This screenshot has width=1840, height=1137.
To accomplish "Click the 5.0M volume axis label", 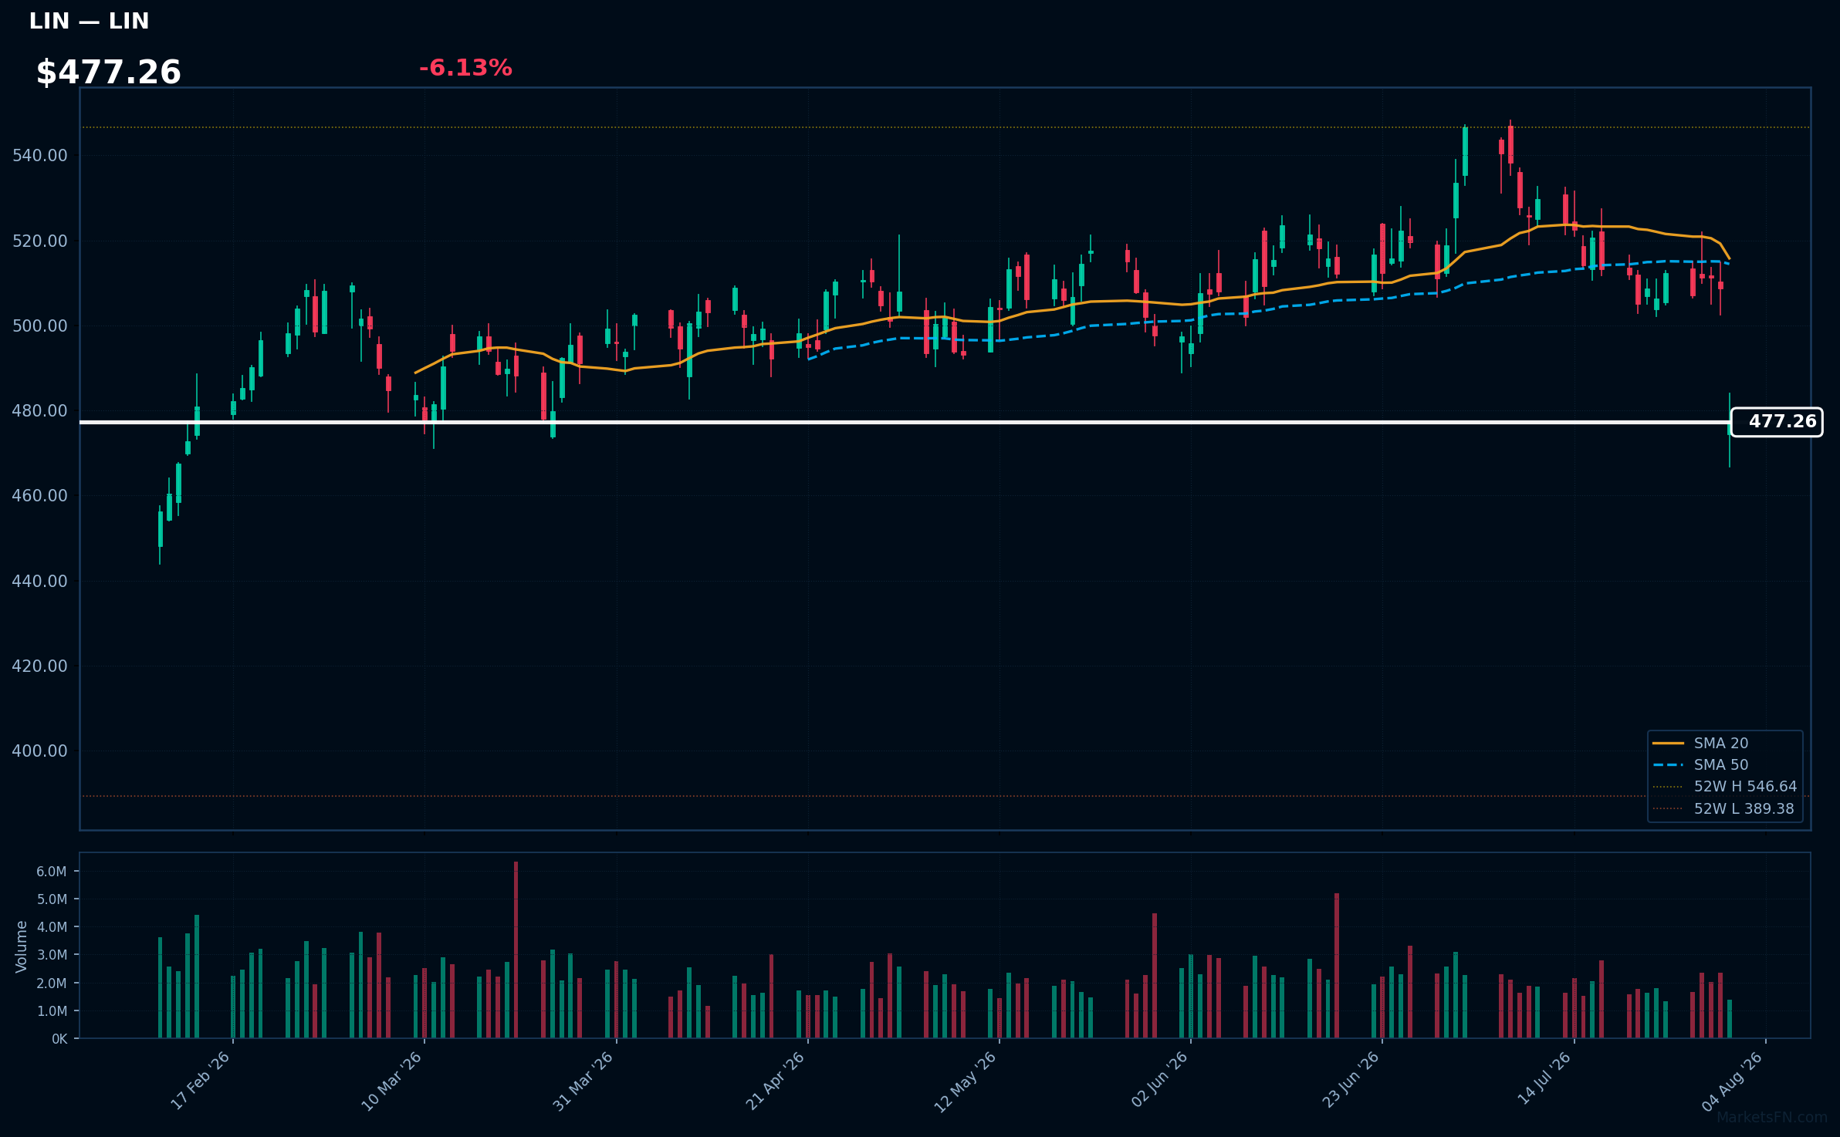I will coord(52,899).
